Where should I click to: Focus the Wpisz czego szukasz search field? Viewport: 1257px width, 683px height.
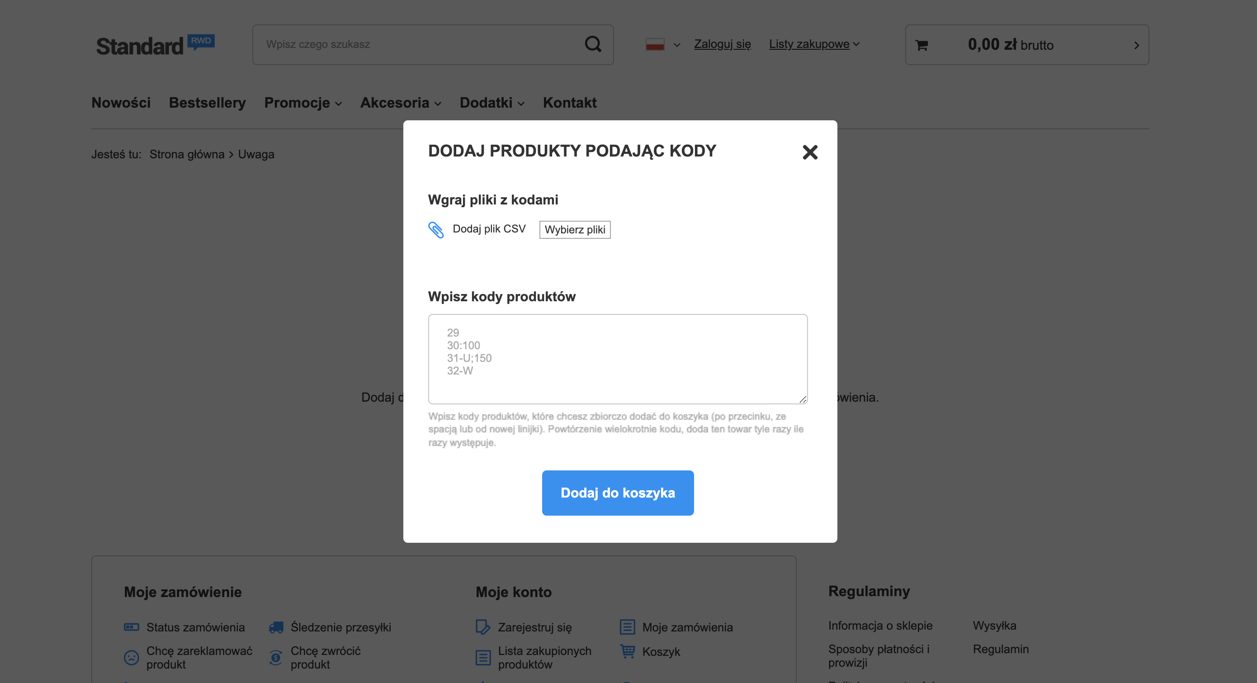(420, 44)
